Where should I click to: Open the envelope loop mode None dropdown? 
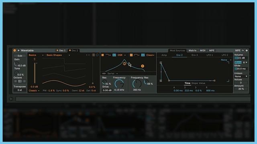[226, 60]
